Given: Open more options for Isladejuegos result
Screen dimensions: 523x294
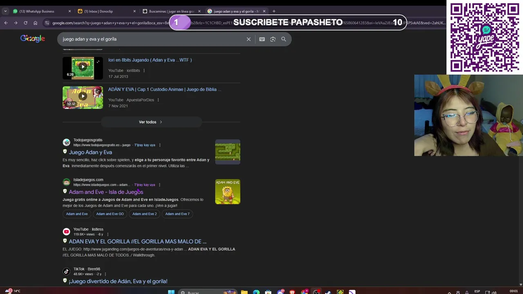Looking at the screenshot, I should click(x=159, y=185).
